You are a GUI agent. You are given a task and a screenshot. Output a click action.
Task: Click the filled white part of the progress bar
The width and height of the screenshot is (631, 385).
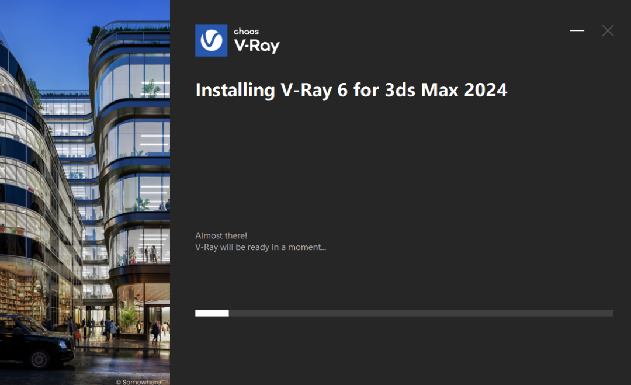212,313
